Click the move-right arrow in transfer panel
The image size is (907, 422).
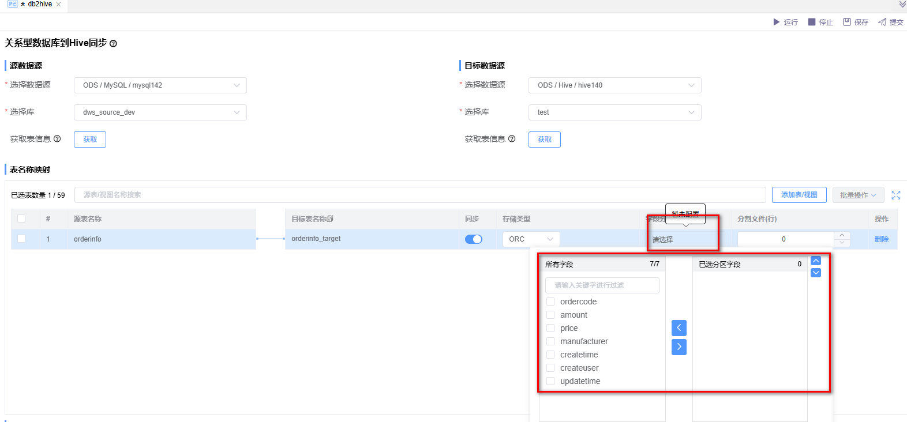click(679, 346)
